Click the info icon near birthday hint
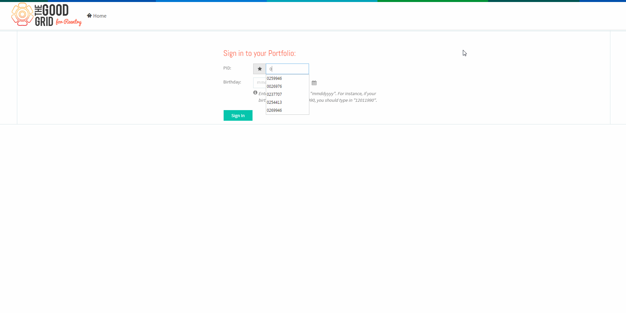This screenshot has height=313, width=626. (x=255, y=93)
